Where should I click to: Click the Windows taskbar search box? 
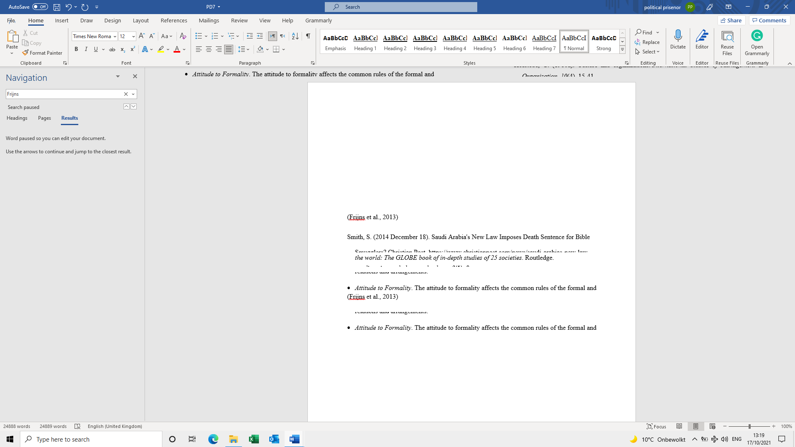pos(91,439)
